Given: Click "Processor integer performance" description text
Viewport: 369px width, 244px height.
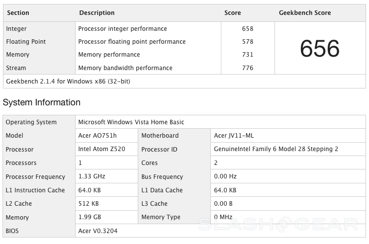Looking at the screenshot, I should 123,29.
